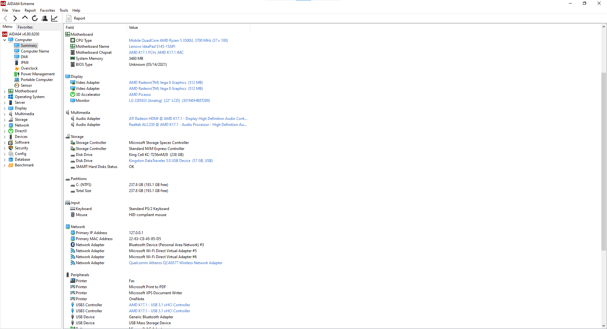The height and width of the screenshot is (329, 607).
Task: Switch to the Favorites tab
Action: [x=25, y=27]
